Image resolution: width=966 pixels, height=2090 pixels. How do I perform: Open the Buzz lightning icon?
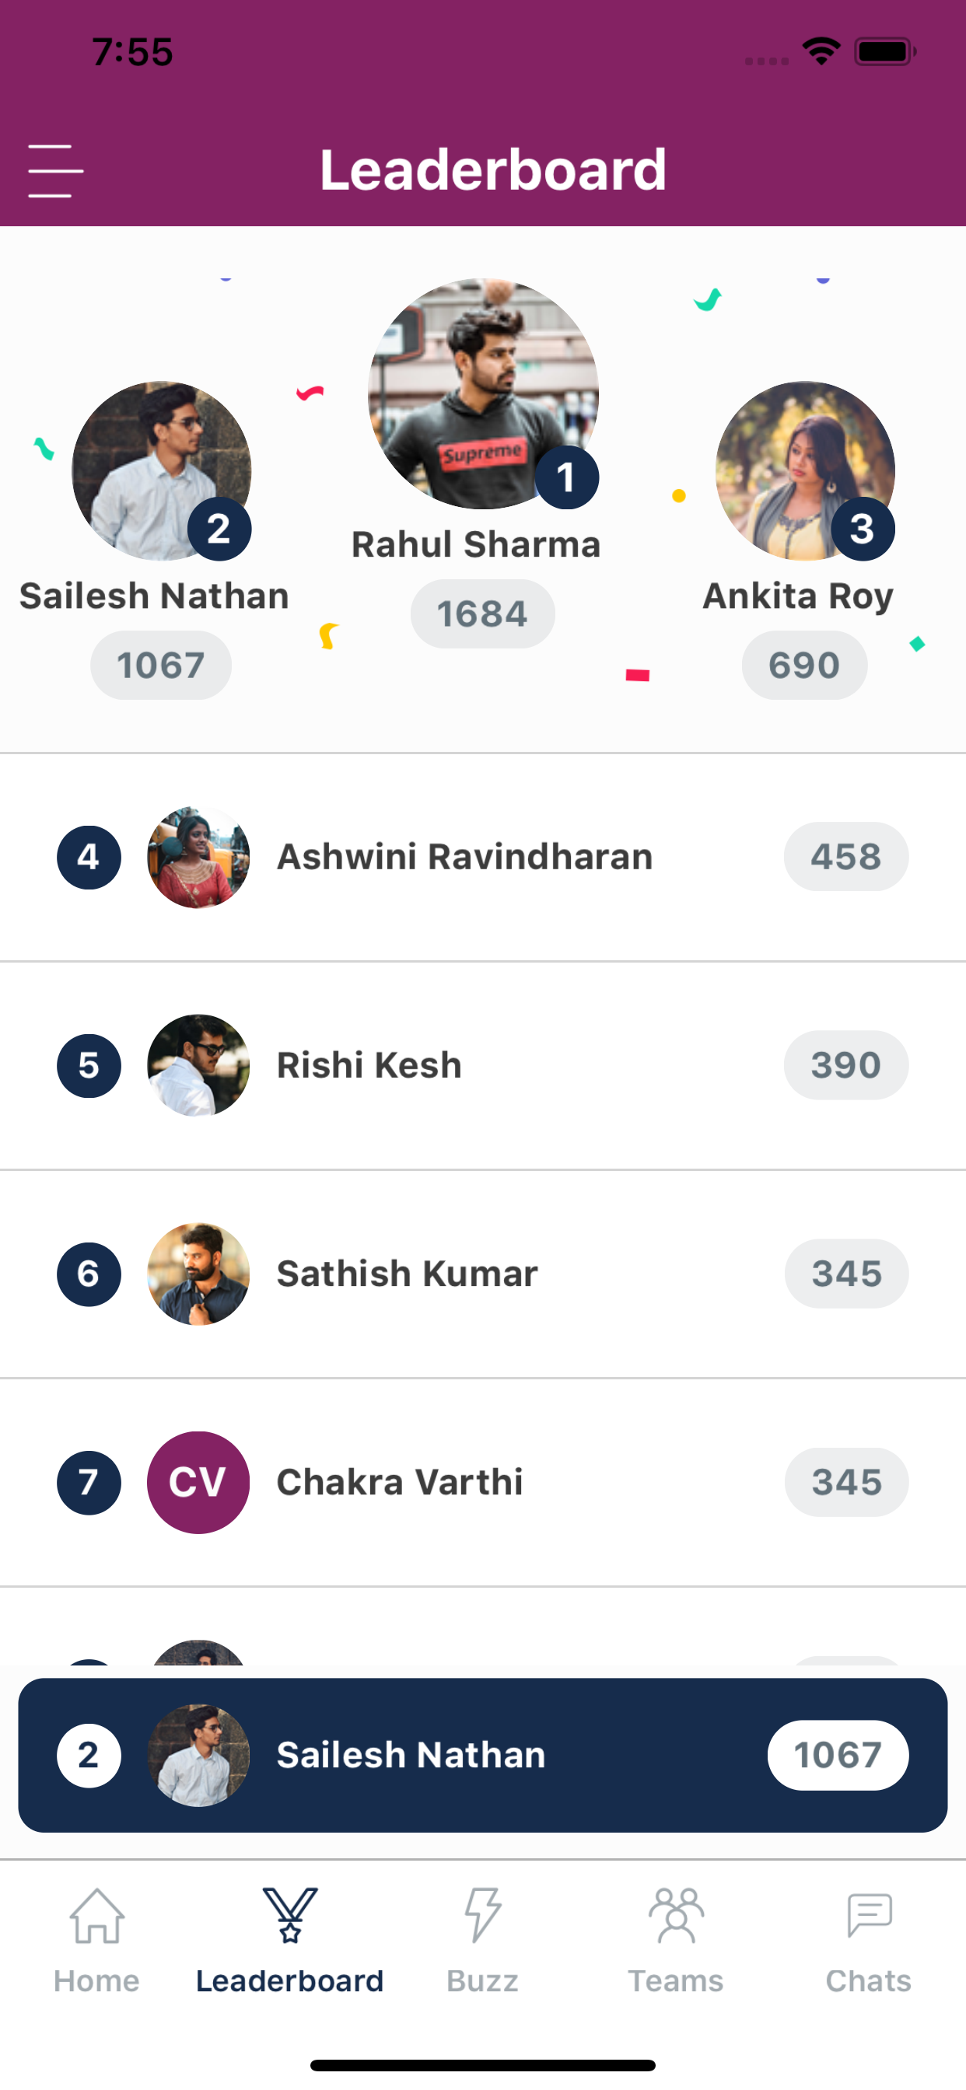point(483,1916)
